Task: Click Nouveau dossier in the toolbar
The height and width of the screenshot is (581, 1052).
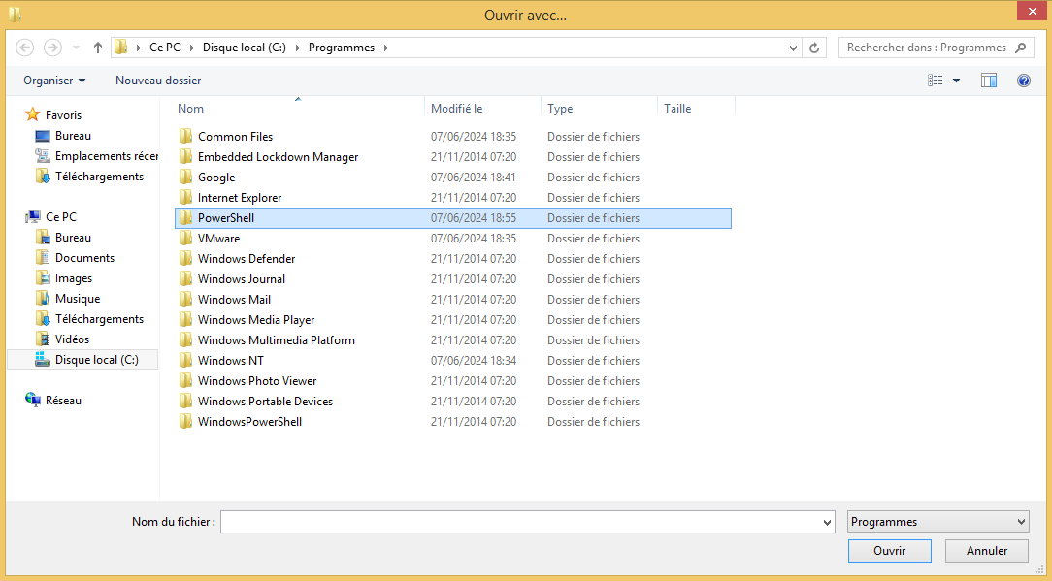Action: pos(158,81)
